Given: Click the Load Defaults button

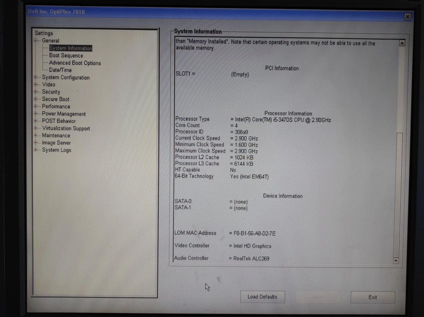Looking at the screenshot, I should pos(262,297).
